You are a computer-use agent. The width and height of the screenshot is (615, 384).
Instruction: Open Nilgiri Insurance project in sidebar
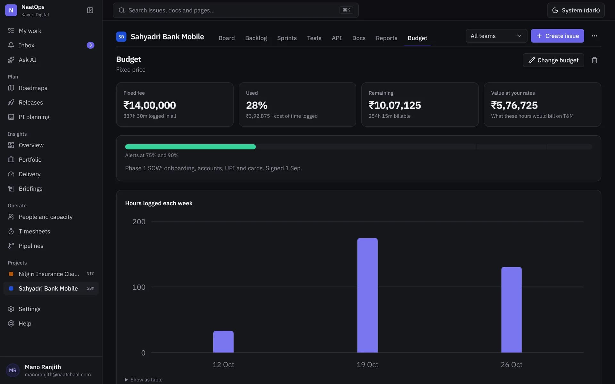click(51, 274)
